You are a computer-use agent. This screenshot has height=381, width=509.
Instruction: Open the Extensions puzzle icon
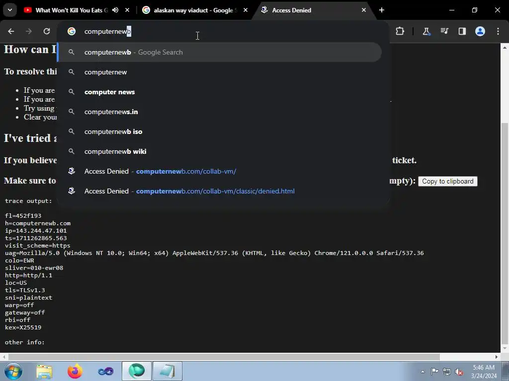coord(400,31)
